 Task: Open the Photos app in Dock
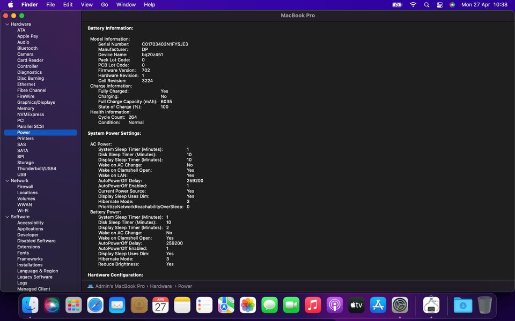click(x=248, y=305)
